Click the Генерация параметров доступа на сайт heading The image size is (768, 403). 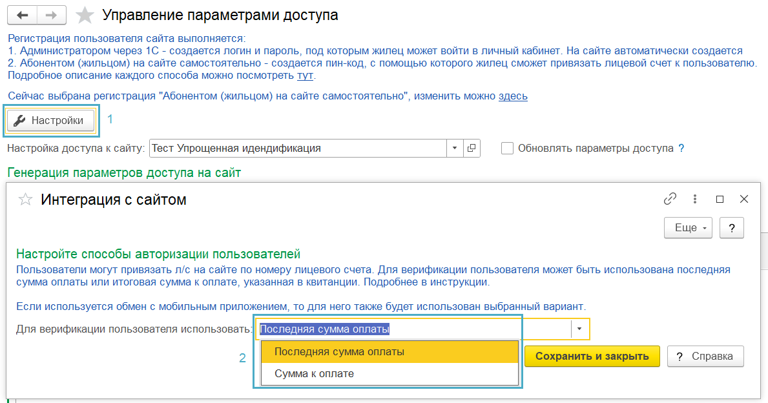125,173
